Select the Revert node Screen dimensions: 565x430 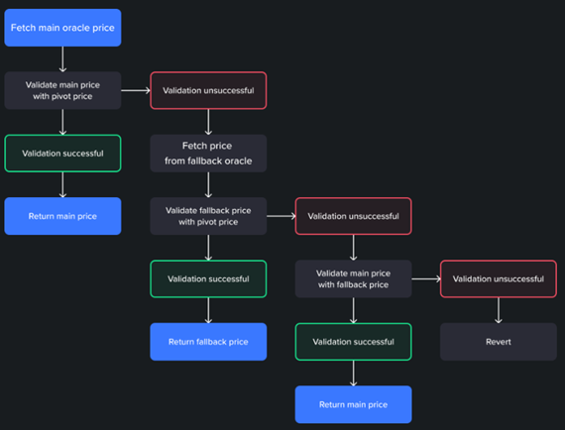(499, 342)
